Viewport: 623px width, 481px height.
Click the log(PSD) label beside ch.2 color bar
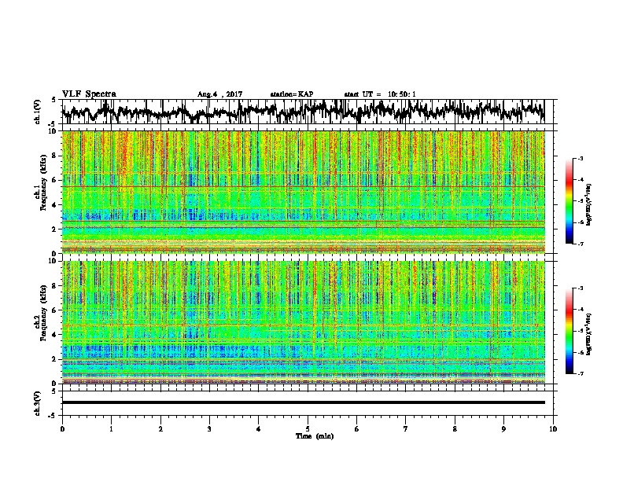click(x=589, y=334)
